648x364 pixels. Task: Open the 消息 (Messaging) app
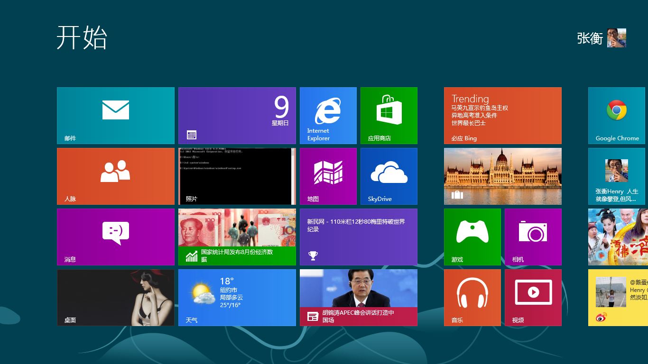(115, 237)
